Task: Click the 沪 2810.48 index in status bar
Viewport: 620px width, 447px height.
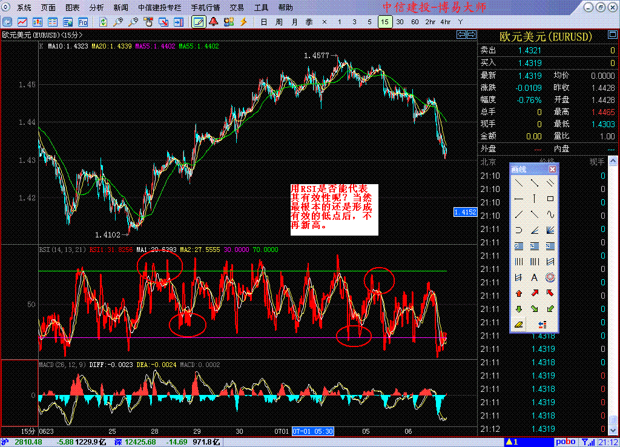Action: point(22,442)
